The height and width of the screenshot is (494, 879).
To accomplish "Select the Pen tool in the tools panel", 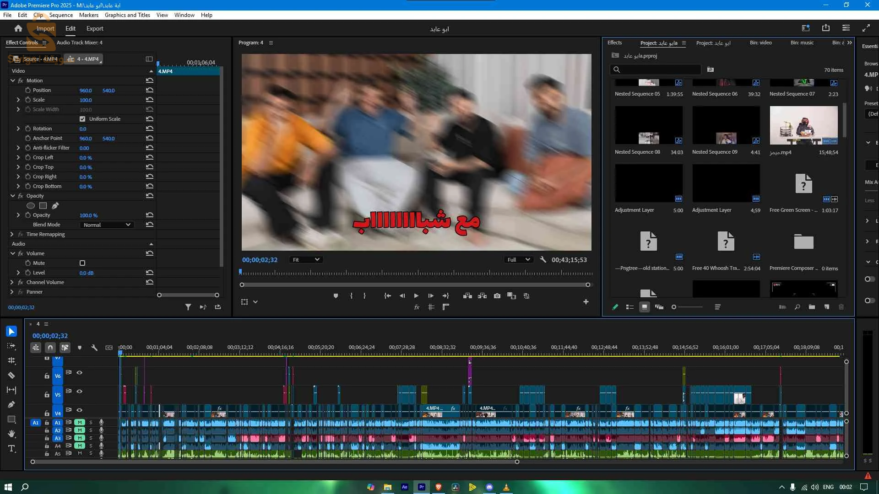I will click(x=11, y=404).
